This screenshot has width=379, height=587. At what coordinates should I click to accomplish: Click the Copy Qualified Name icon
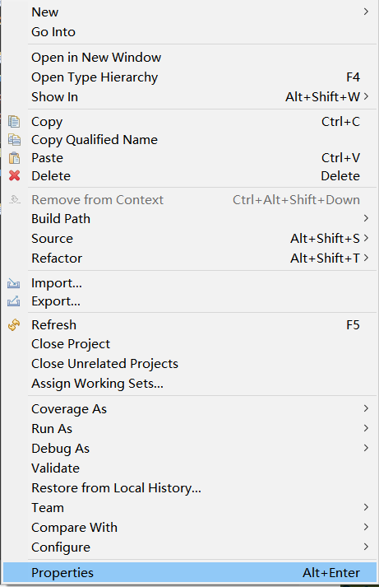pos(14,140)
